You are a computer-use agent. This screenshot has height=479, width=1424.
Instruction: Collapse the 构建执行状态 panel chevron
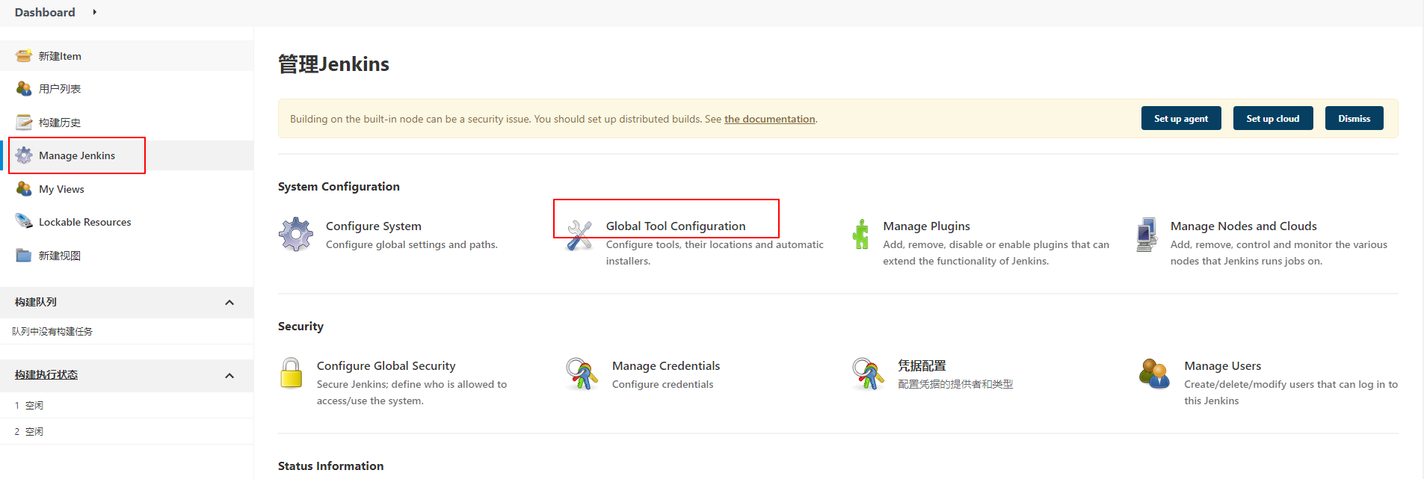click(x=229, y=376)
